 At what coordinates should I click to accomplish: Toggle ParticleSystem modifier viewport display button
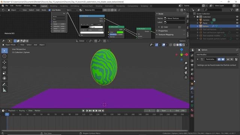pyautogui.click(x=223, y=59)
